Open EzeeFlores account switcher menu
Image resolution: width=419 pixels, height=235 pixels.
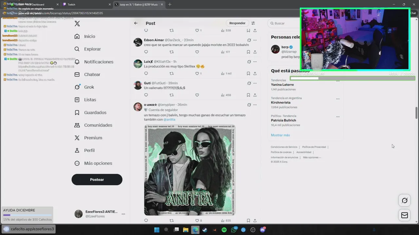point(123,214)
